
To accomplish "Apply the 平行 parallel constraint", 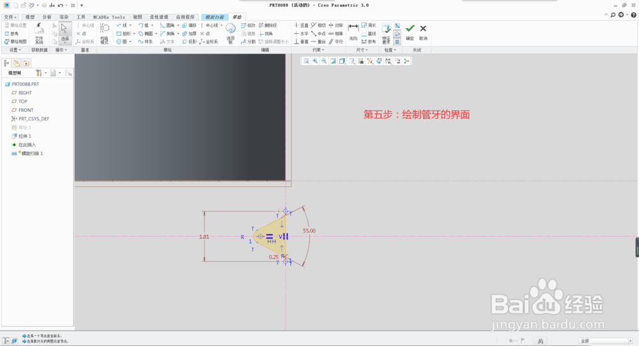I will (x=336, y=41).
